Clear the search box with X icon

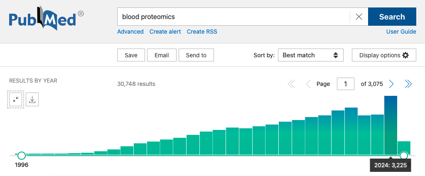(359, 17)
